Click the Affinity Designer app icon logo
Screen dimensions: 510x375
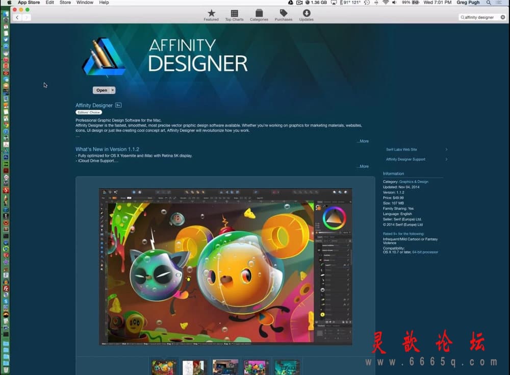click(x=104, y=57)
